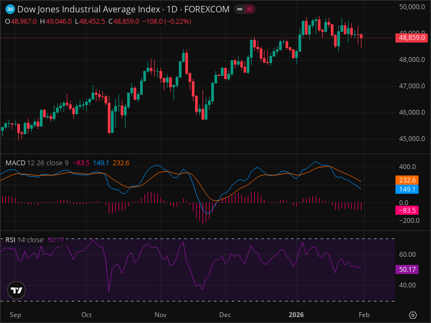Click the Nov label on time axis

coord(161,315)
